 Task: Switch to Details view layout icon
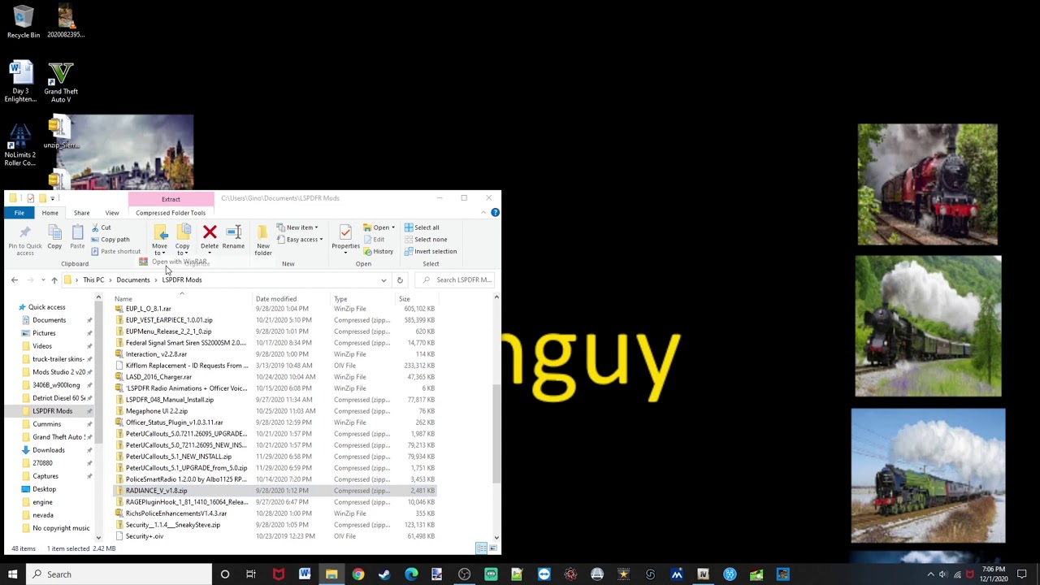481,548
